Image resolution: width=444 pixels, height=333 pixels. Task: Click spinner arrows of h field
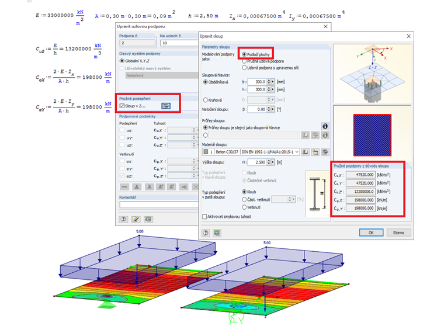coord(269,89)
